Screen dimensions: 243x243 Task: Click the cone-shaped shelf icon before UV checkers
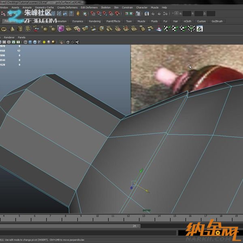click(x=159, y=29)
